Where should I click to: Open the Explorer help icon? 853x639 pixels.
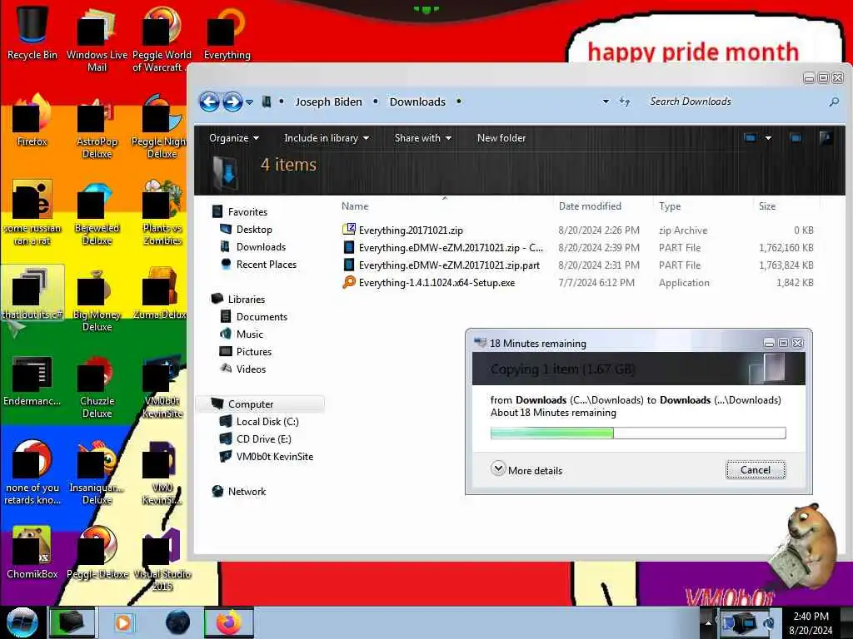click(x=826, y=138)
